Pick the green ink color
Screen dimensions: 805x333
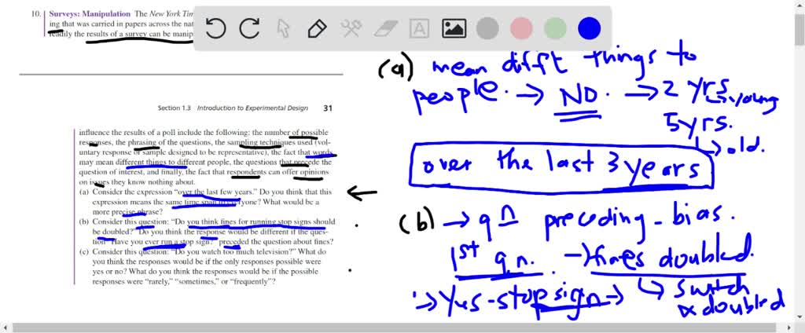click(x=555, y=29)
